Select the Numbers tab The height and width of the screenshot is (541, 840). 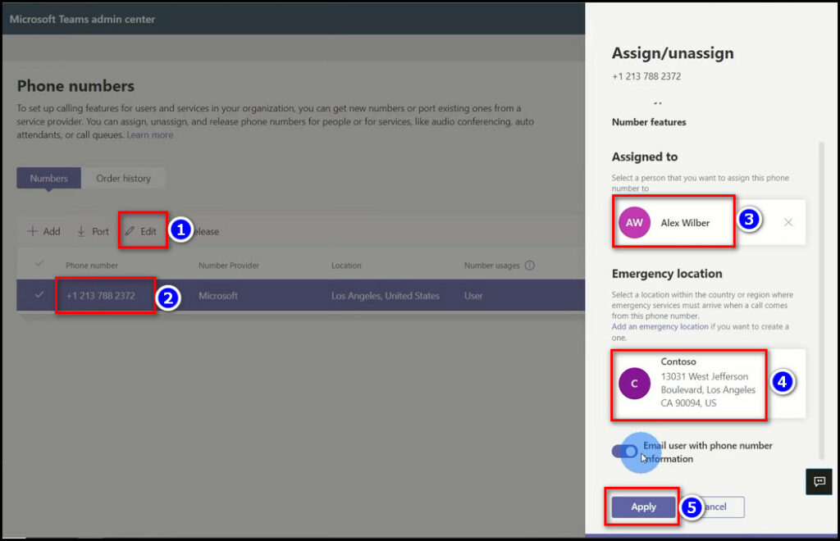coord(48,178)
